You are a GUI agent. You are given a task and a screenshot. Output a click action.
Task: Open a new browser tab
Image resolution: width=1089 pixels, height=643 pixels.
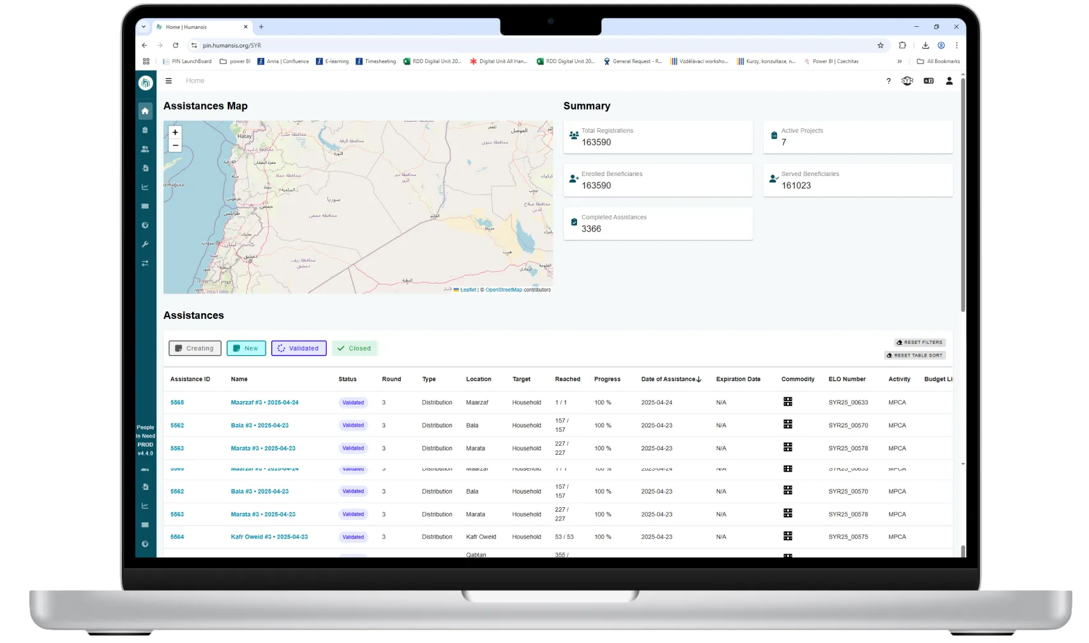pos(261,27)
